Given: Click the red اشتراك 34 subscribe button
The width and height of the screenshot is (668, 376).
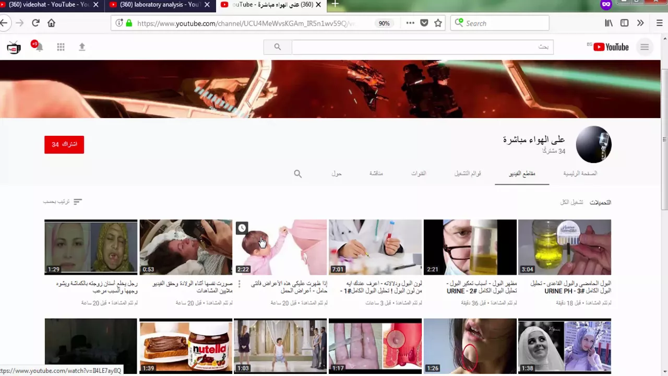Looking at the screenshot, I should [64, 144].
